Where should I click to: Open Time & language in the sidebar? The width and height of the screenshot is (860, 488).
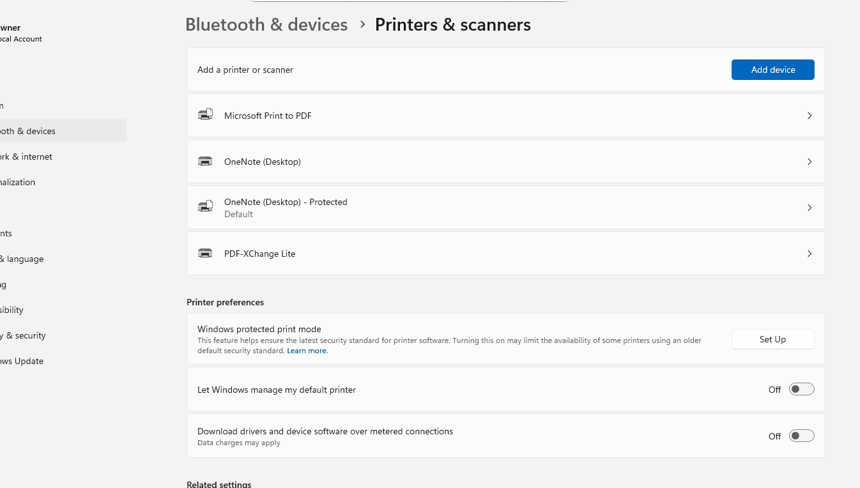23,259
